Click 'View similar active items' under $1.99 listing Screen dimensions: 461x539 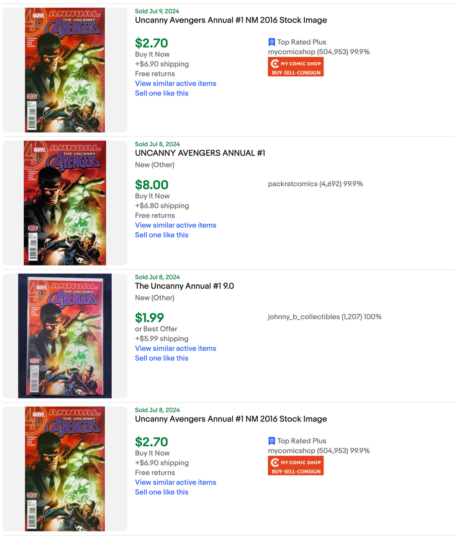175,348
